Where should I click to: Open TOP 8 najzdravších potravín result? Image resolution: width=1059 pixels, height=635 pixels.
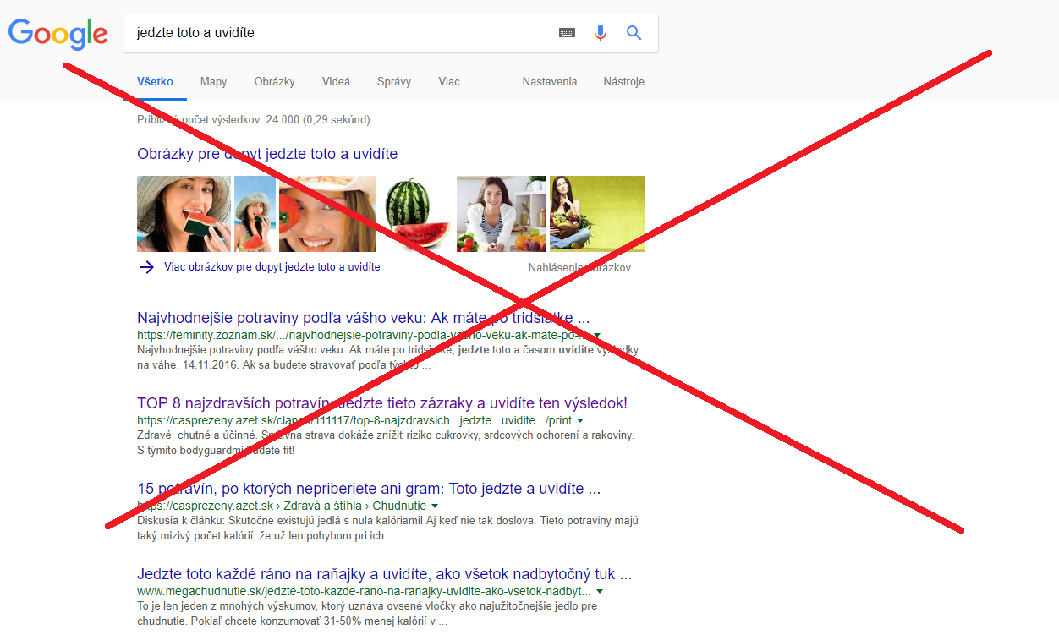[382, 403]
